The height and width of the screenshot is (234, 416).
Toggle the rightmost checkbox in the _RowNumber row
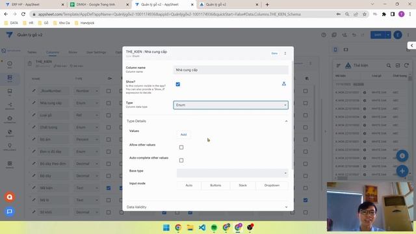point(305,91)
